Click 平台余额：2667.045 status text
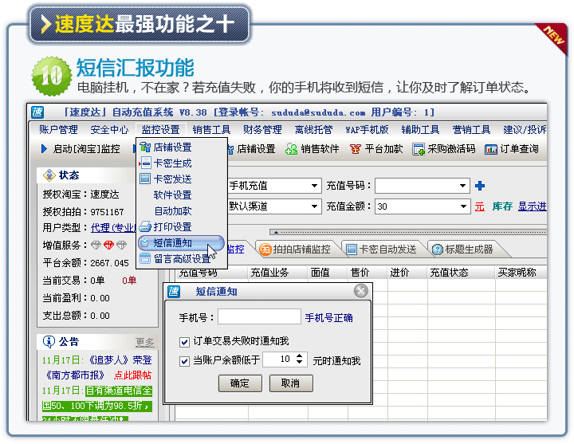 point(85,263)
